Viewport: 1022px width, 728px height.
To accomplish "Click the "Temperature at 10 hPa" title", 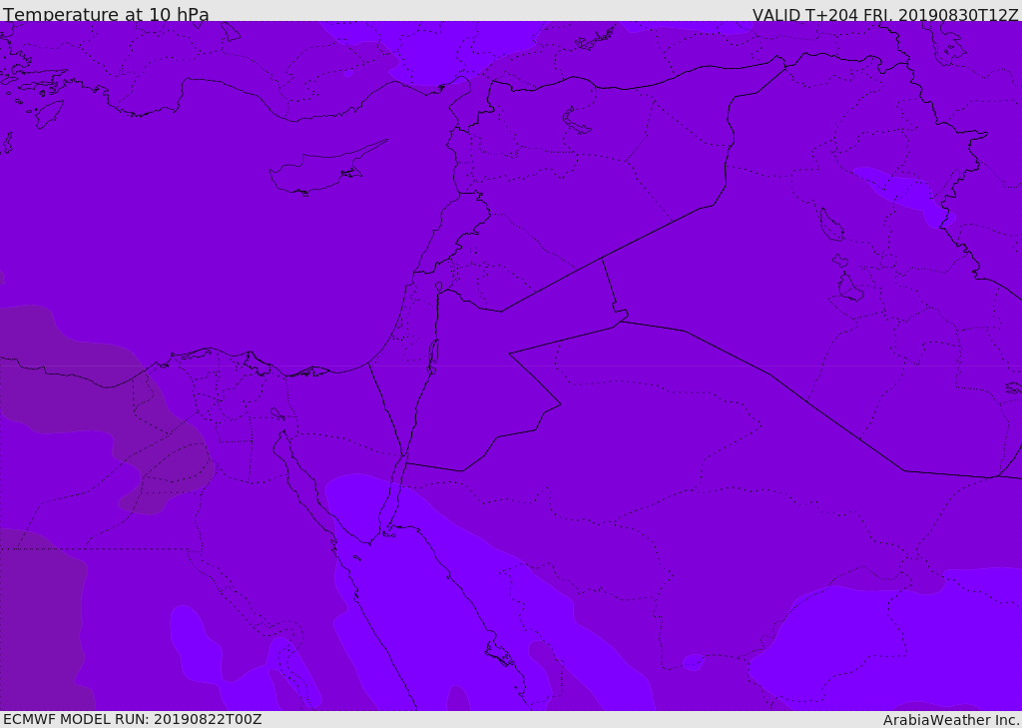I will click(x=106, y=14).
